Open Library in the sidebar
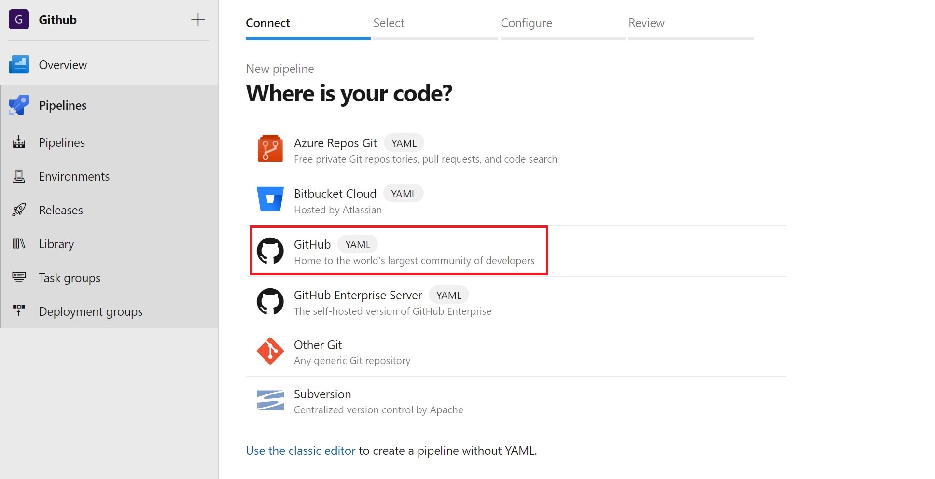This screenshot has height=479, width=935. 109,244
